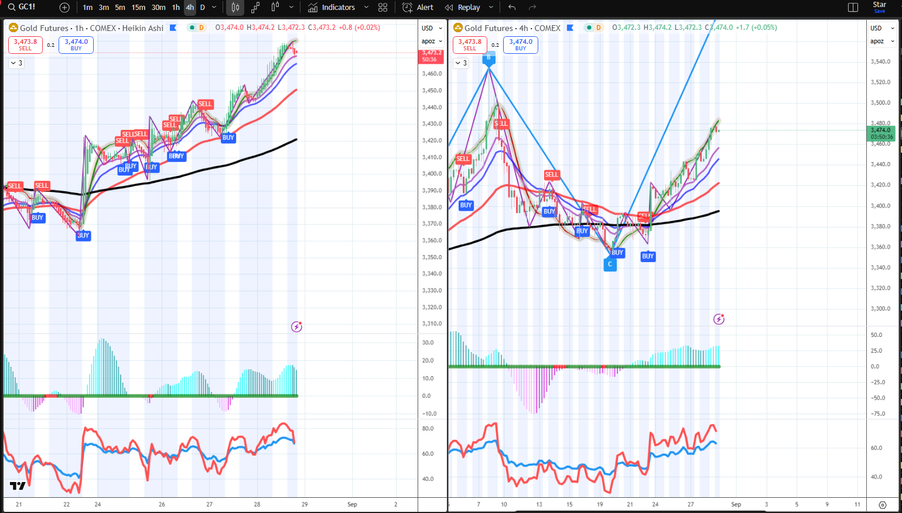Open symbol search for GC1!

[x=22, y=7]
